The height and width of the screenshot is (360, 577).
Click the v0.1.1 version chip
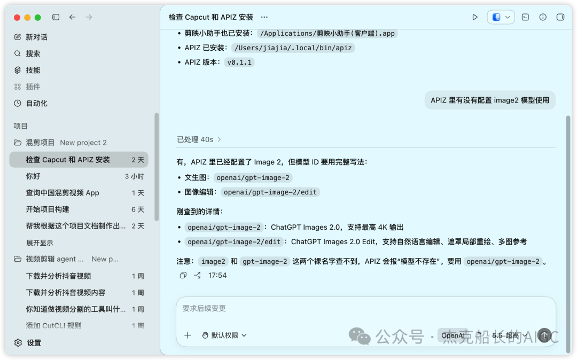pos(239,62)
